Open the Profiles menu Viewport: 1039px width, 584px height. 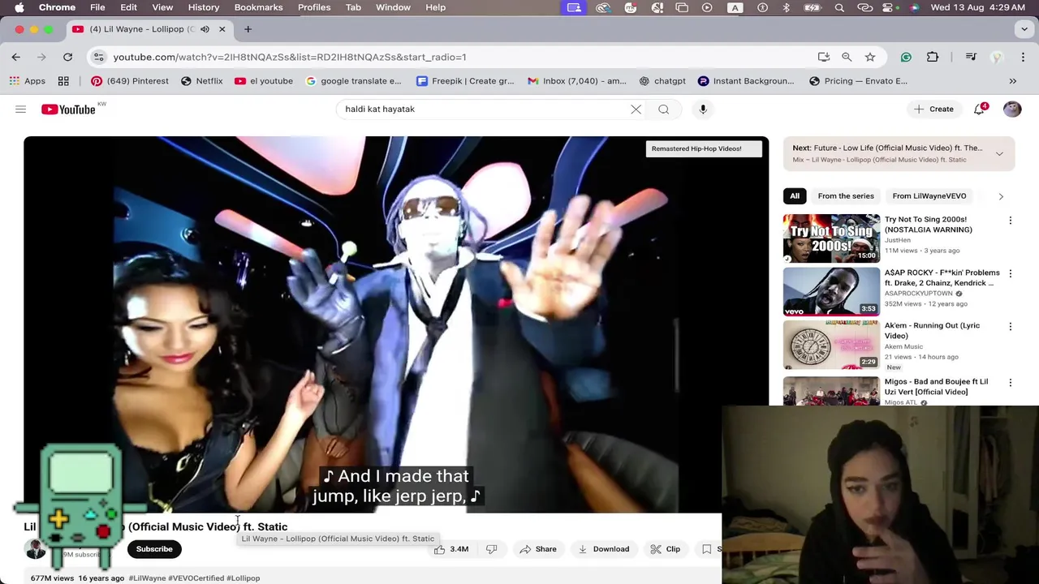314,7
